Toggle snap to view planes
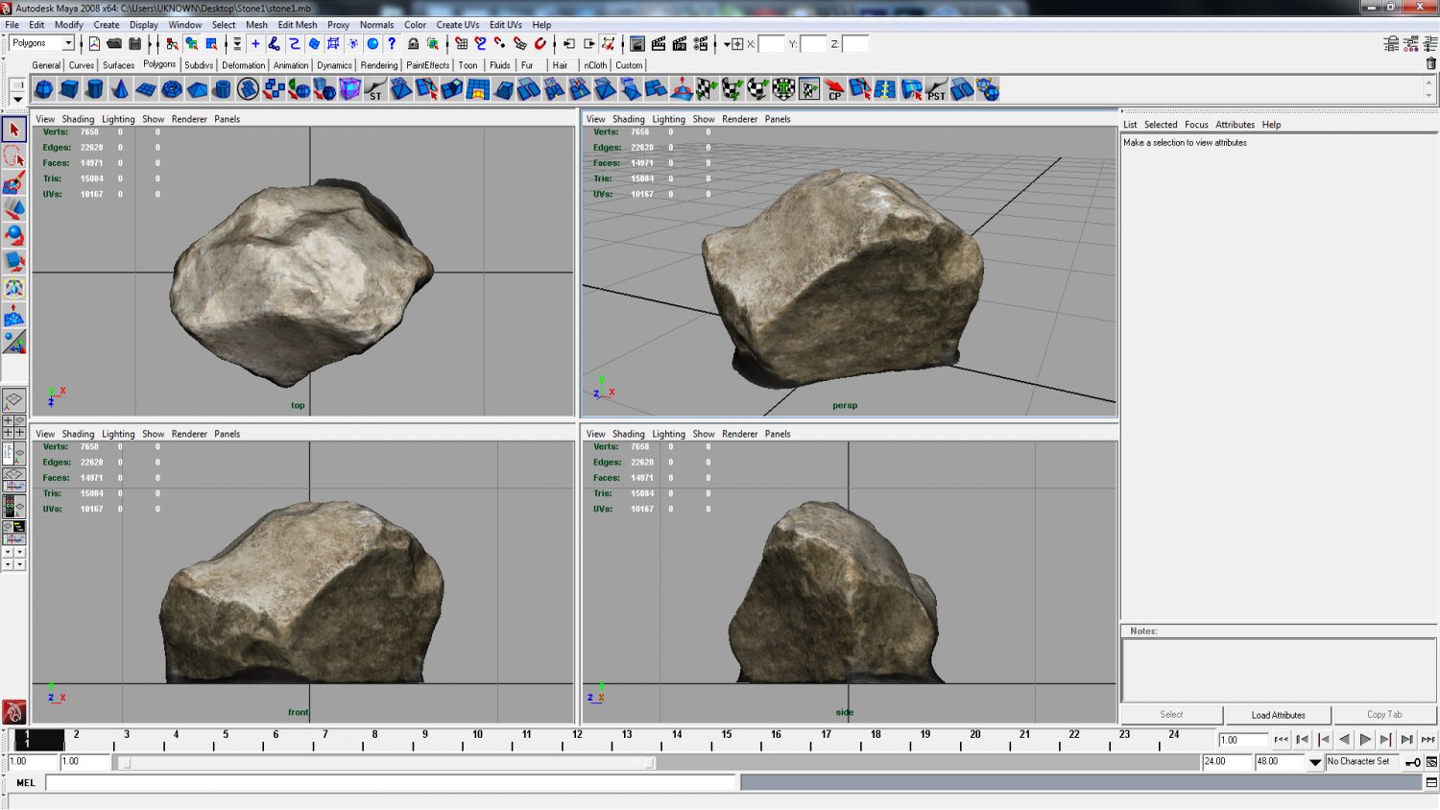1440x810 pixels. pos(520,43)
